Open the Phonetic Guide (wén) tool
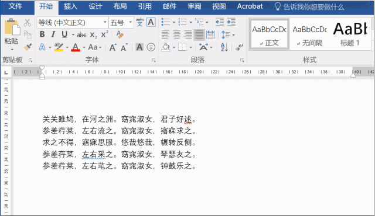375x216 pixels. click(139, 22)
